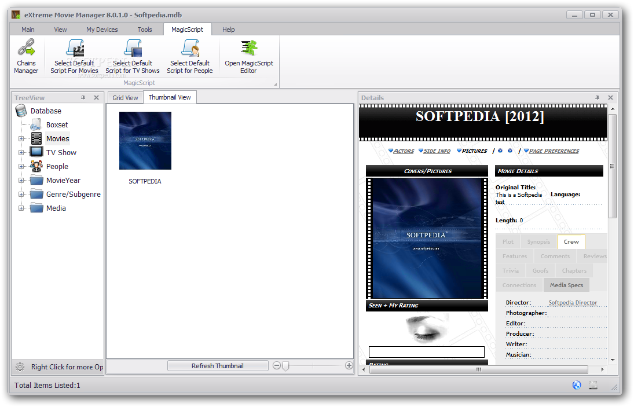Select Movies in the tree
Viewport: 634px width, 407px height.
point(57,138)
